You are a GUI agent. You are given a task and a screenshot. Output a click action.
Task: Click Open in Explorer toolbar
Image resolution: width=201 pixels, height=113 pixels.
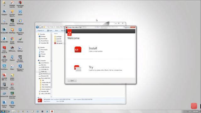pos(50,30)
